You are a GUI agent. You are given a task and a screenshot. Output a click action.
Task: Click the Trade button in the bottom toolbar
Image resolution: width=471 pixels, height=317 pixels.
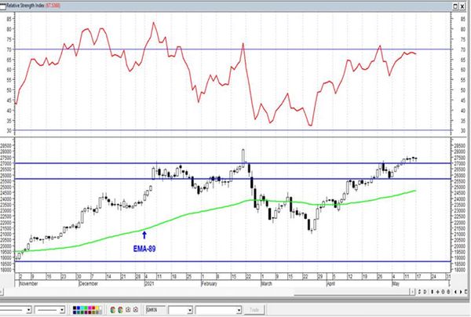[x=254, y=309]
